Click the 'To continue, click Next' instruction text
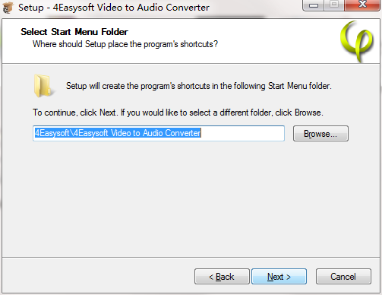 coord(178,113)
